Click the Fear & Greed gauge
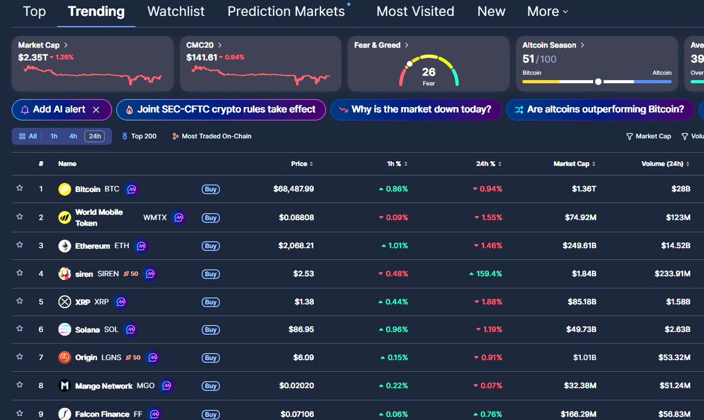The image size is (704, 420). pyautogui.click(x=429, y=71)
